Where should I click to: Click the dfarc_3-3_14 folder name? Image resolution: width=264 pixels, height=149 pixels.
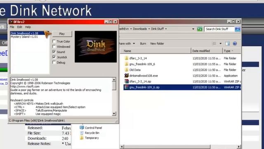pos(138,58)
